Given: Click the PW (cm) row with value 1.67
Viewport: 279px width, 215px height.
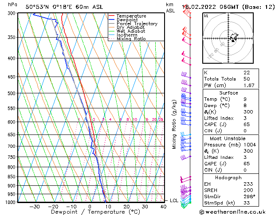Looking at the screenshot, I should coord(231,85).
